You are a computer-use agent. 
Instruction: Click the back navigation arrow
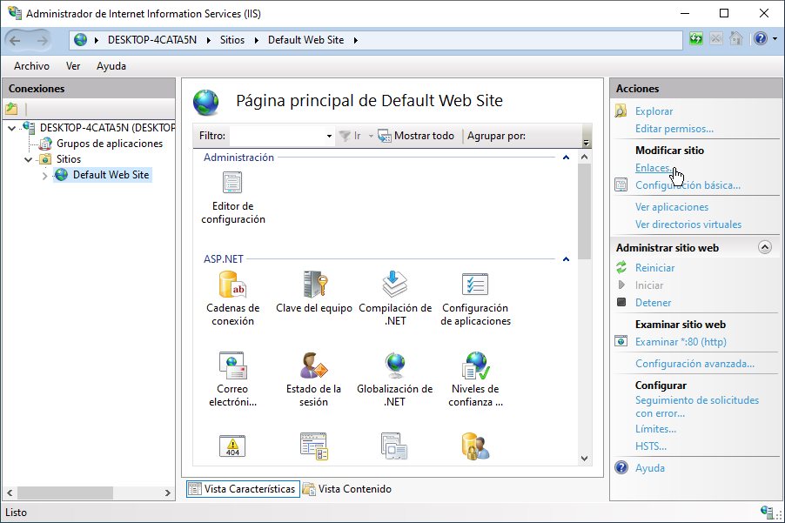(16, 40)
